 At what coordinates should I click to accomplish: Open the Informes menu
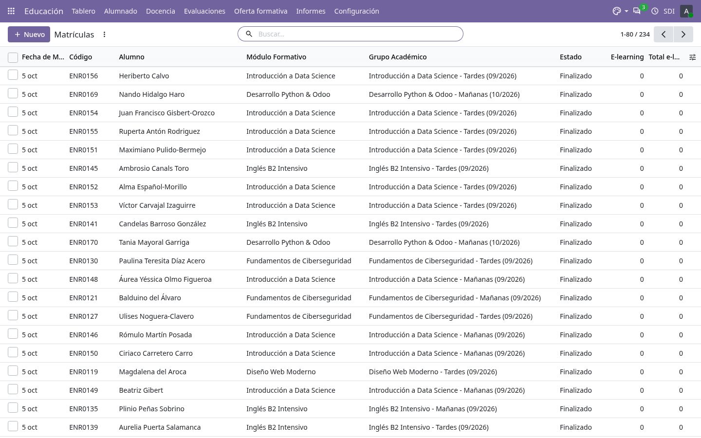click(311, 11)
